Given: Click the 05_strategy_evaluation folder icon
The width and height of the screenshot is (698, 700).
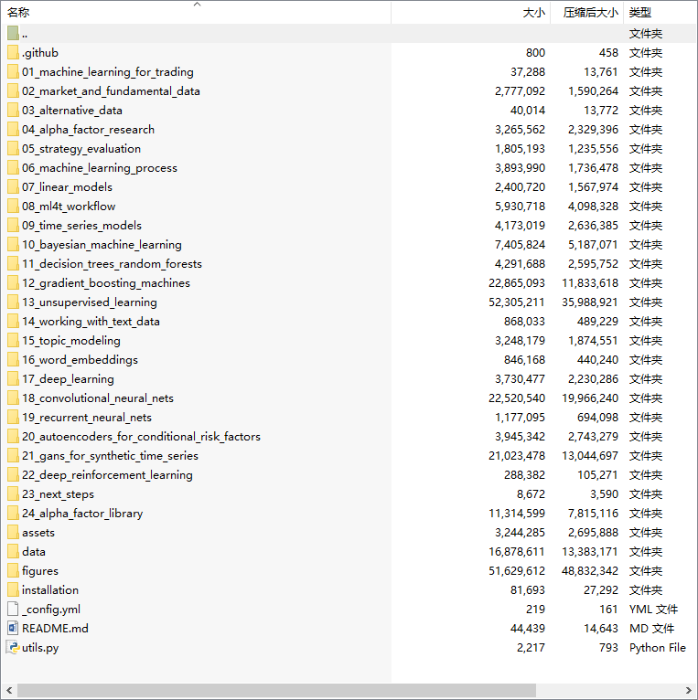Looking at the screenshot, I should click(13, 148).
